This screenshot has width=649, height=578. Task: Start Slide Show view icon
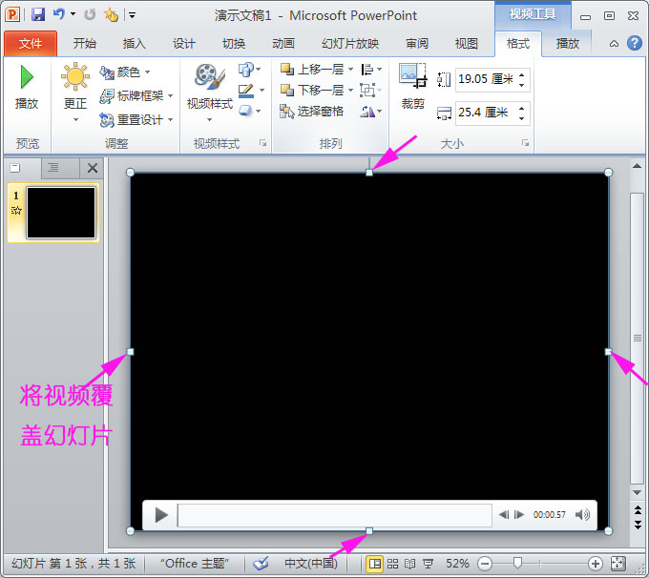428,564
